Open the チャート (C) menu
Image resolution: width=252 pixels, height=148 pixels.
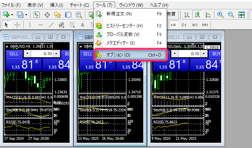click(79, 5)
